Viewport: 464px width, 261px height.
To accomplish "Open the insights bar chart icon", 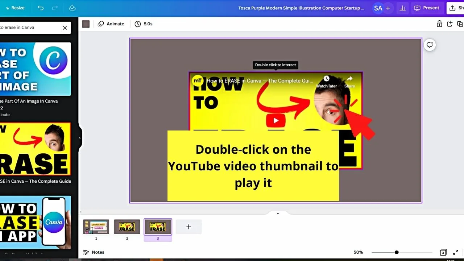I will point(402,8).
